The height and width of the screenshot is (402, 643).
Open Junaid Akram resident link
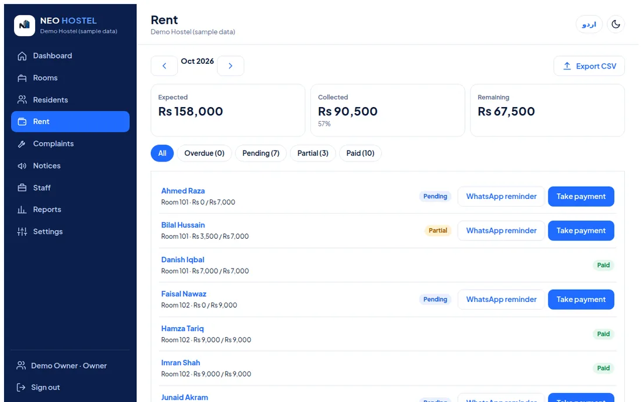(185, 397)
